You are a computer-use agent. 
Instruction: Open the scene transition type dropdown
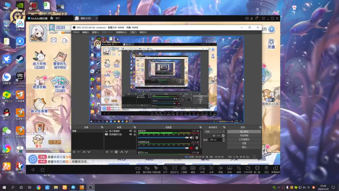[x=214, y=132]
